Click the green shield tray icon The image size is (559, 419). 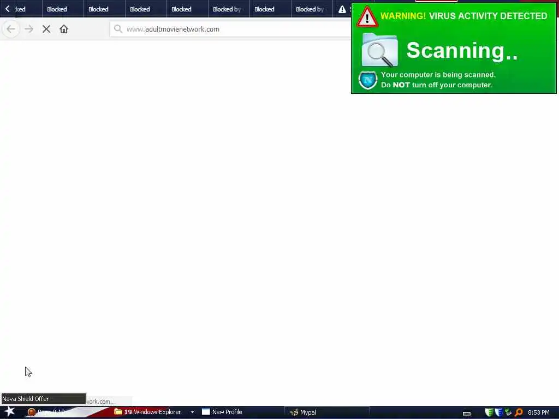tap(489, 412)
